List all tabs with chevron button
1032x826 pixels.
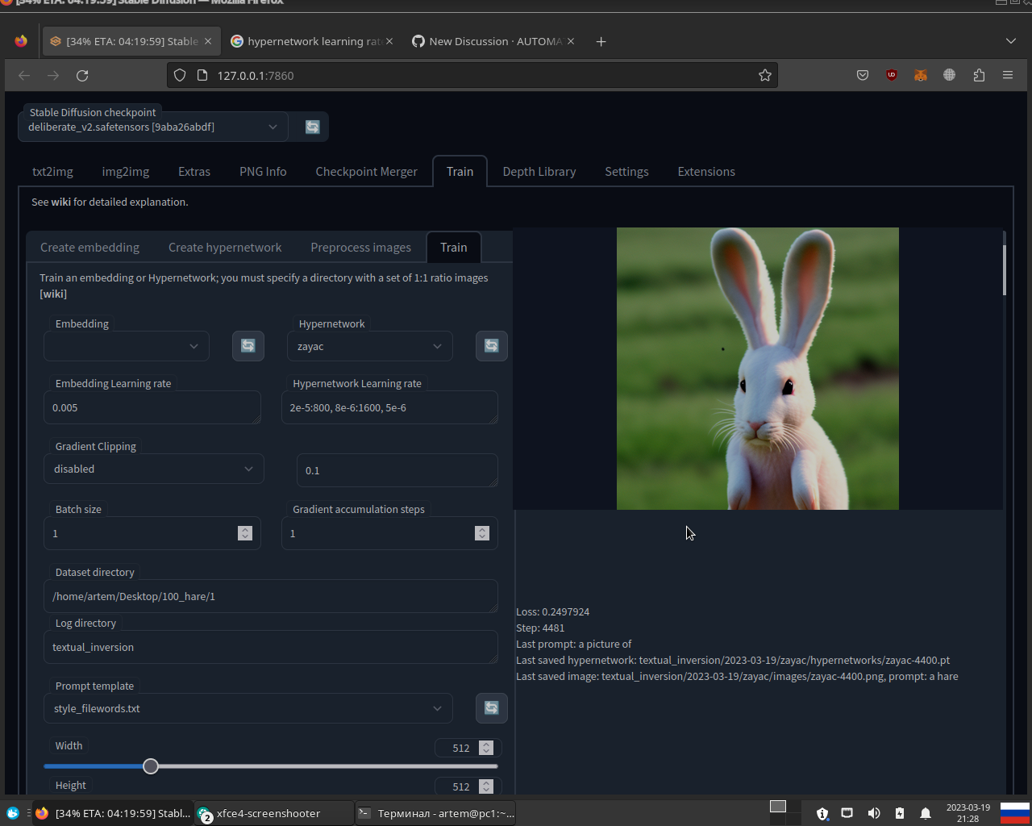1011,41
